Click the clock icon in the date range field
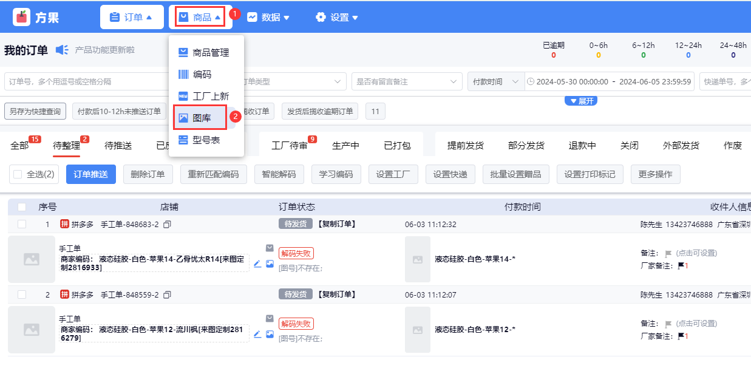The image size is (751, 388). [x=530, y=81]
